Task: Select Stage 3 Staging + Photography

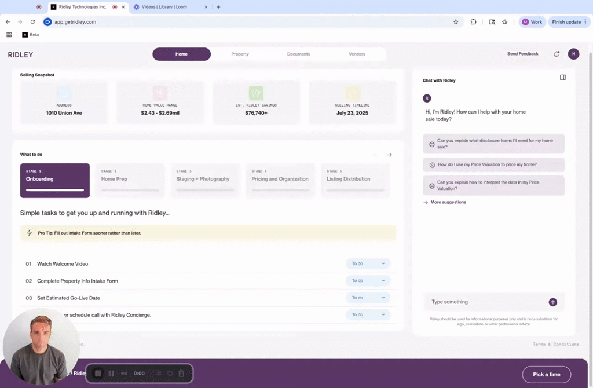Action: click(x=206, y=180)
